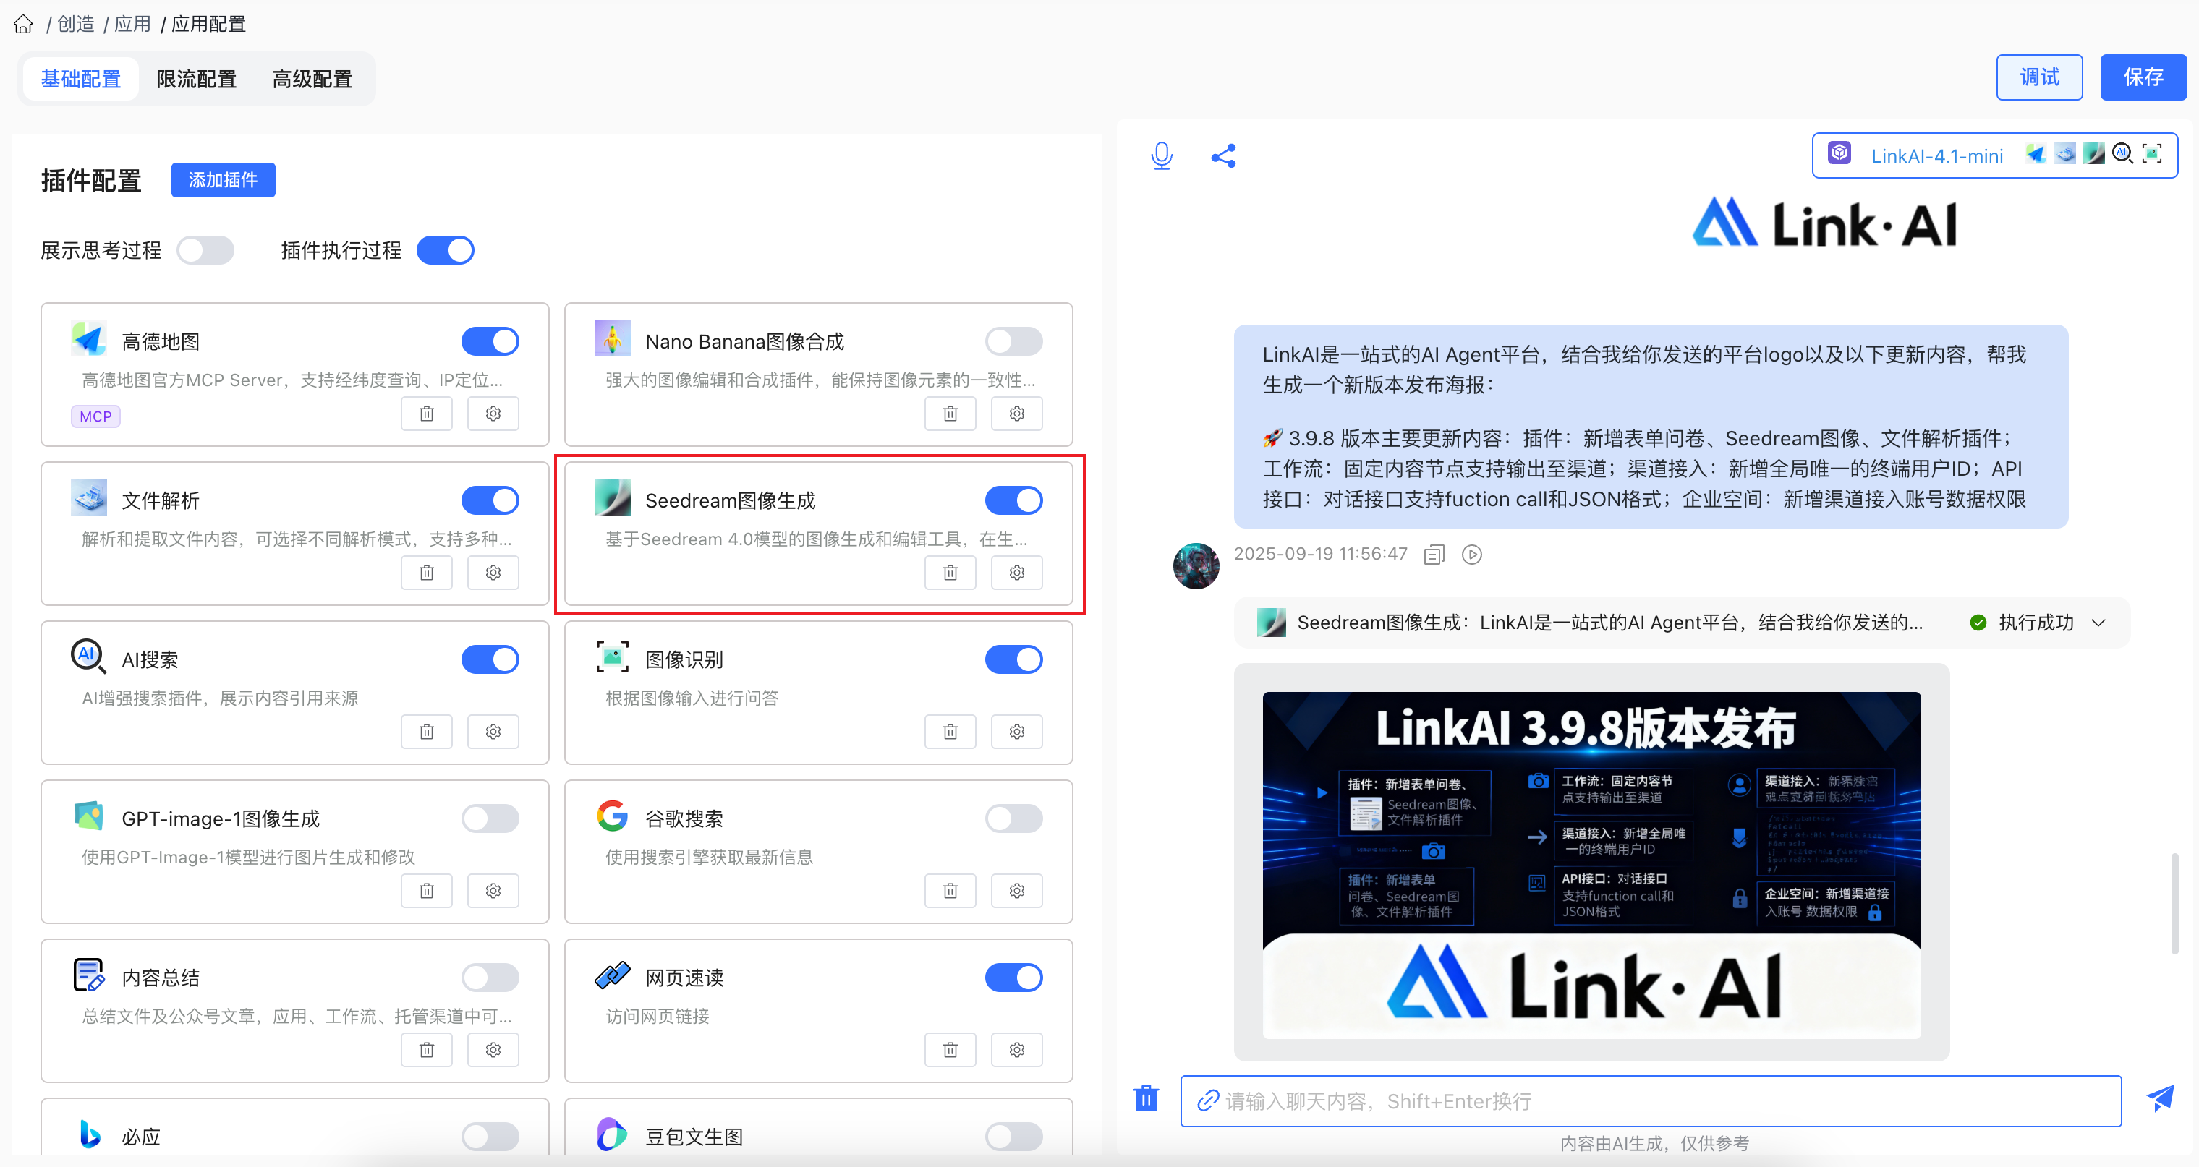Enable the 内容总结 plugin toggle
This screenshot has width=2199, height=1167.
[x=490, y=978]
